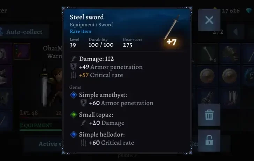Tap the Steel sword image with +7
Screen dimensions: 254x161
172,30
